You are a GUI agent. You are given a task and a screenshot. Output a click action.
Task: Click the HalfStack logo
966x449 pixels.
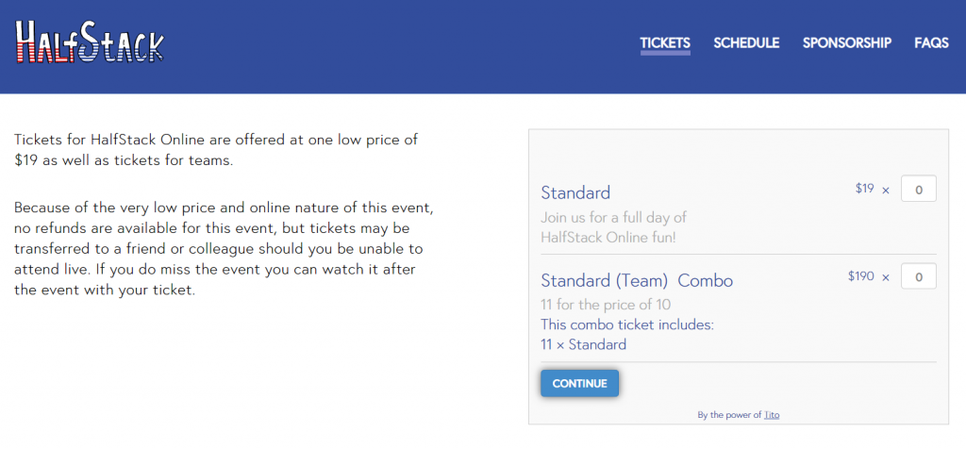90,42
